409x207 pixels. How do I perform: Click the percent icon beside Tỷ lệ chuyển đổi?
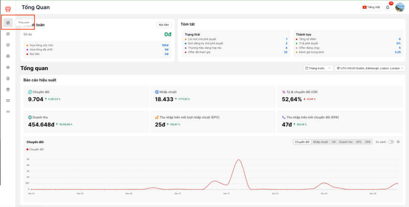tap(284, 92)
